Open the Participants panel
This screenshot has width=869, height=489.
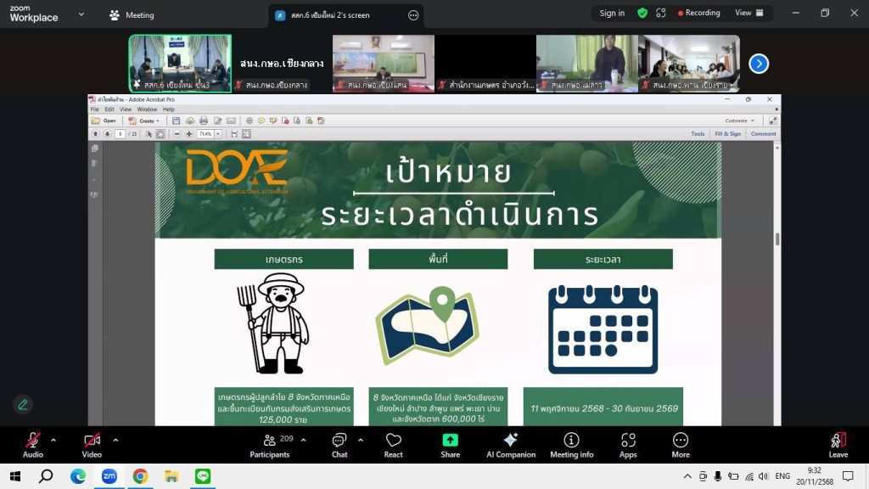click(270, 445)
